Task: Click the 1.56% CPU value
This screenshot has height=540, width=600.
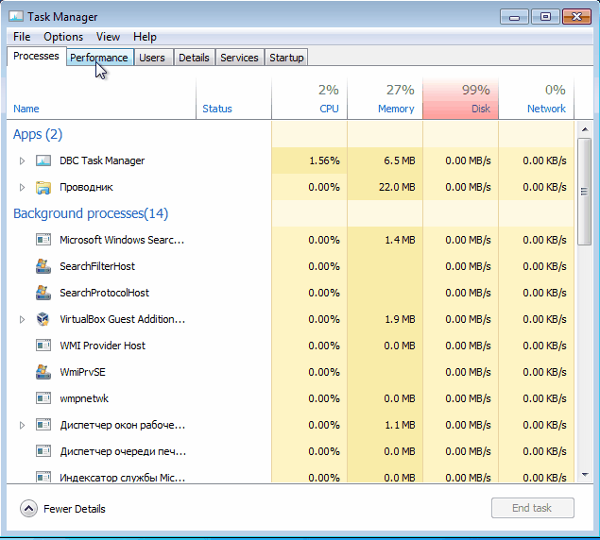Action: [324, 160]
